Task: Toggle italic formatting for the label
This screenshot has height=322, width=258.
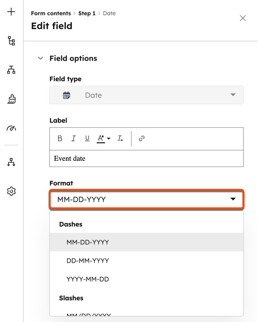Action: [x=74, y=139]
